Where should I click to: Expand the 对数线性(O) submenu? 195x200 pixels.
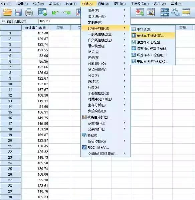coord(106,64)
